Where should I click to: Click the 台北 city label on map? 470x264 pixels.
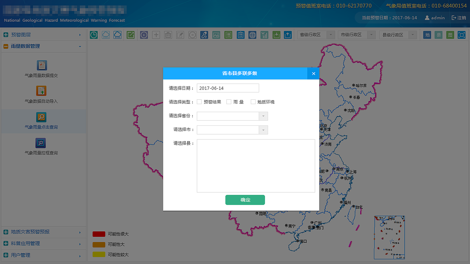point(359,207)
